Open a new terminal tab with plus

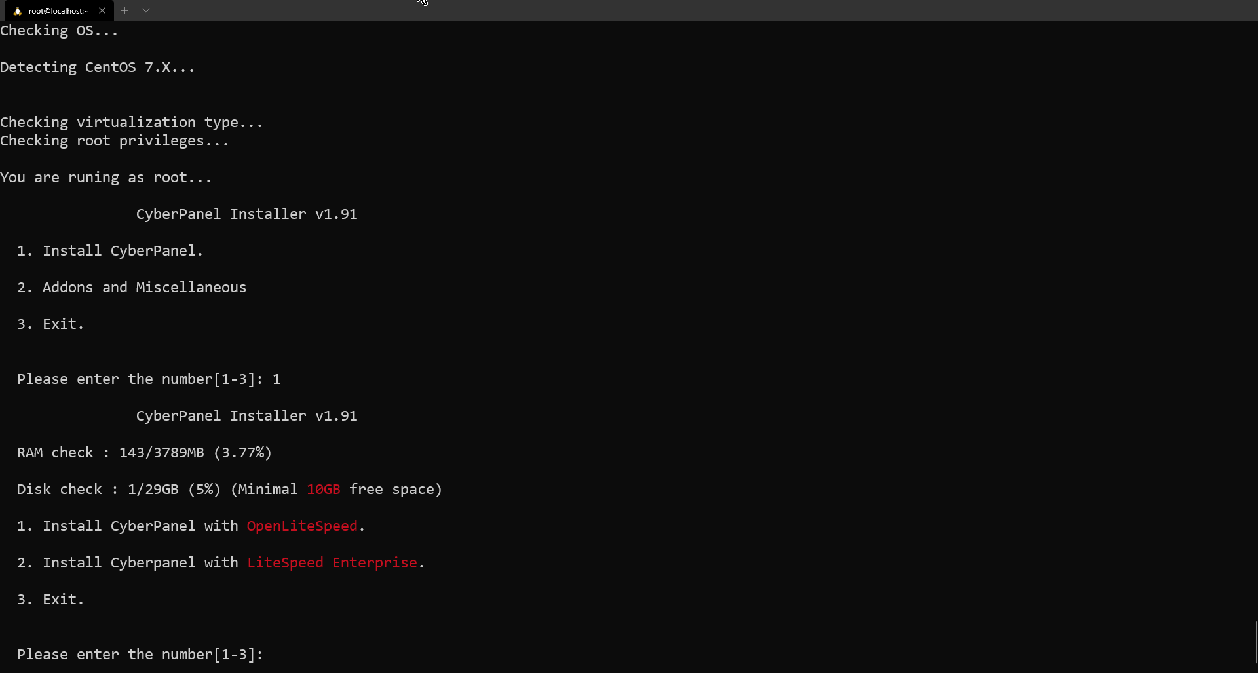point(124,10)
